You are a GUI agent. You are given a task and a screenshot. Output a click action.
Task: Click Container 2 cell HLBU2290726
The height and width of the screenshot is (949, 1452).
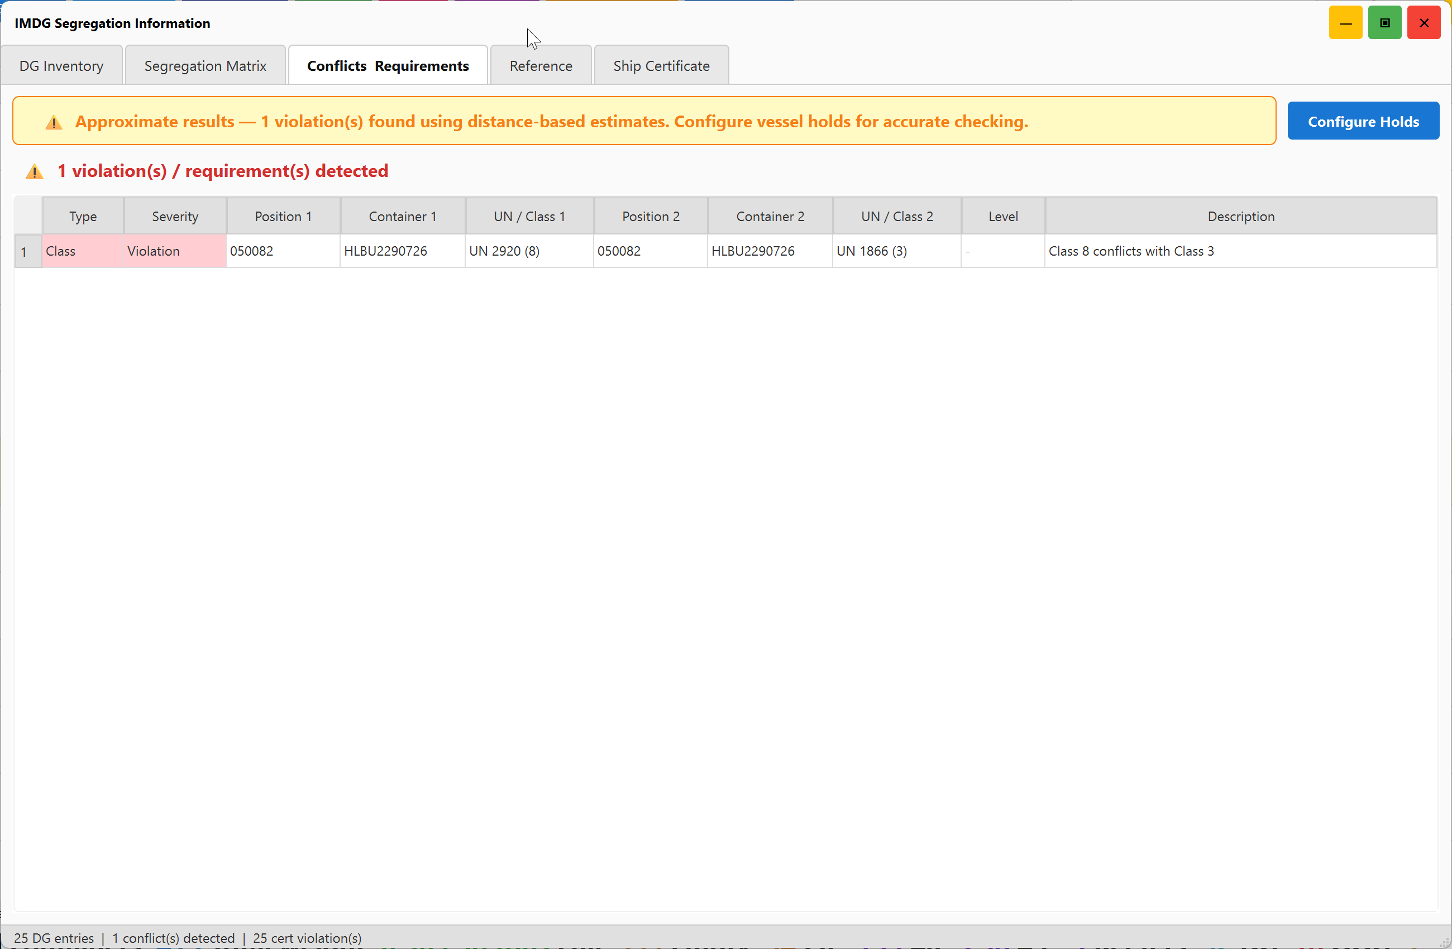(x=770, y=251)
